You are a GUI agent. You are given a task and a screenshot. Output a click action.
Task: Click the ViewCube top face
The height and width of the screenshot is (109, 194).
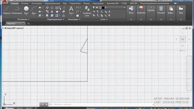coord(182,39)
